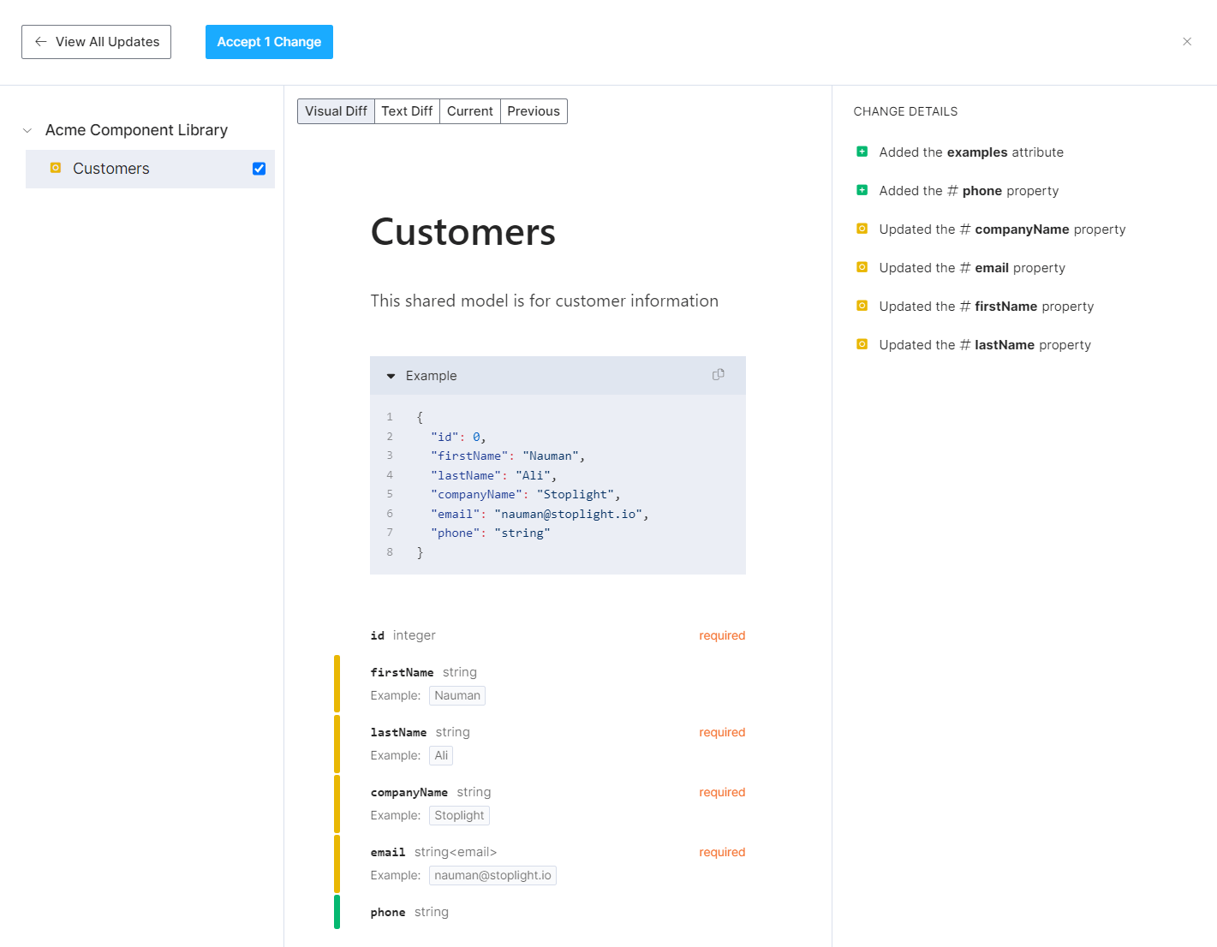1217x947 pixels.
Task: Click the CHANGE DETAILS header
Action: click(x=905, y=111)
